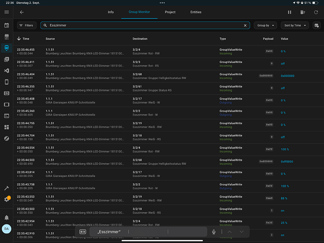This screenshot has height=243, width=324.
Task: Clear telegrams with the trash icon
Action: point(303,12)
